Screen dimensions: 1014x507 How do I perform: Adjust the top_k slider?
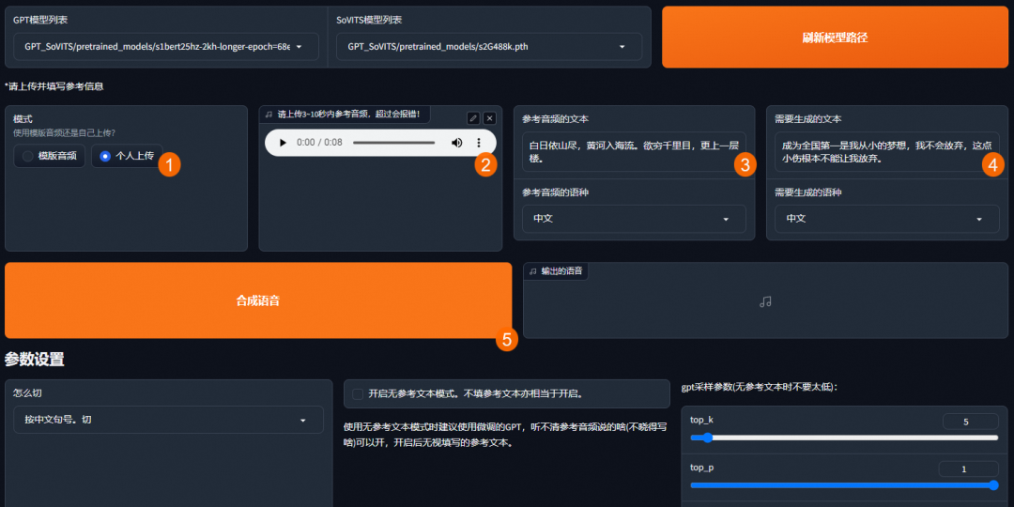[x=844, y=438]
